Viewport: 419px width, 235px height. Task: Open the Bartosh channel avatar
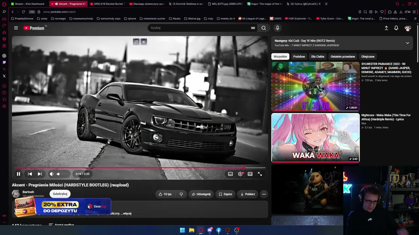[x=16, y=194]
